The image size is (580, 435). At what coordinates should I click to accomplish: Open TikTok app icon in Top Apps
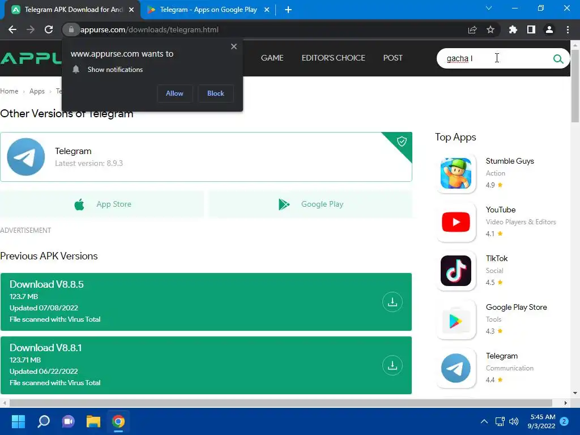tap(456, 271)
